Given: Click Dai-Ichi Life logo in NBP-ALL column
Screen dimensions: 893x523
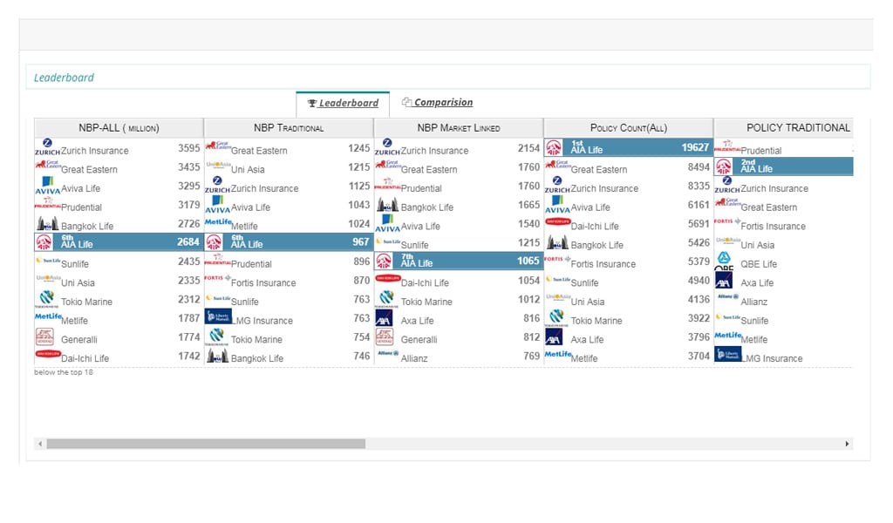Looking at the screenshot, I should point(48,354).
